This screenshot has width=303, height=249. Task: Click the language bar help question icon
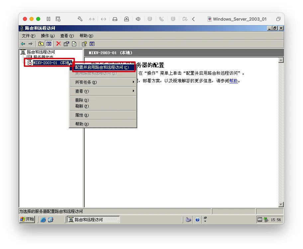(x=197, y=220)
